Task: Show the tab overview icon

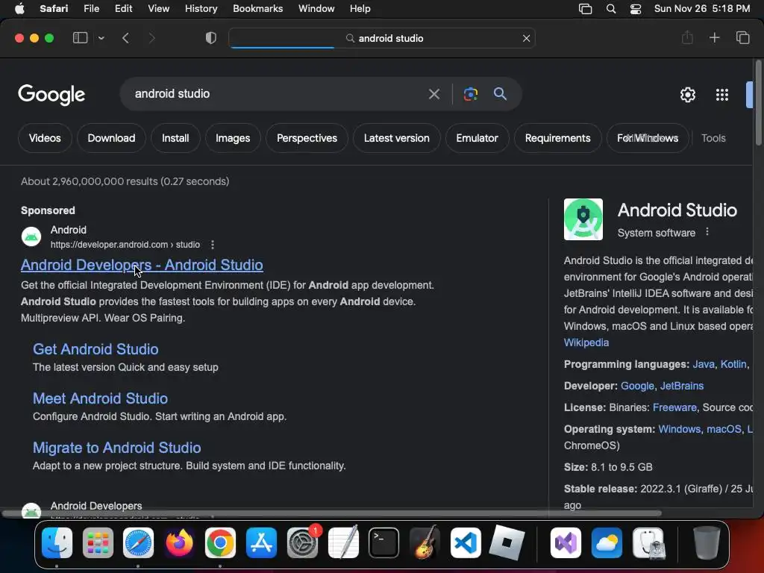Action: click(x=742, y=37)
